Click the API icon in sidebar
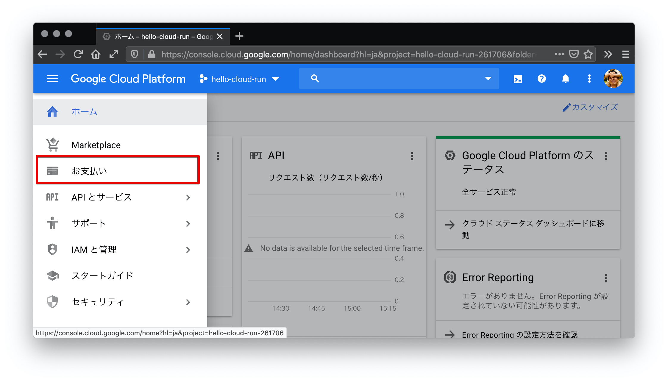This screenshot has width=668, height=382. click(x=52, y=197)
